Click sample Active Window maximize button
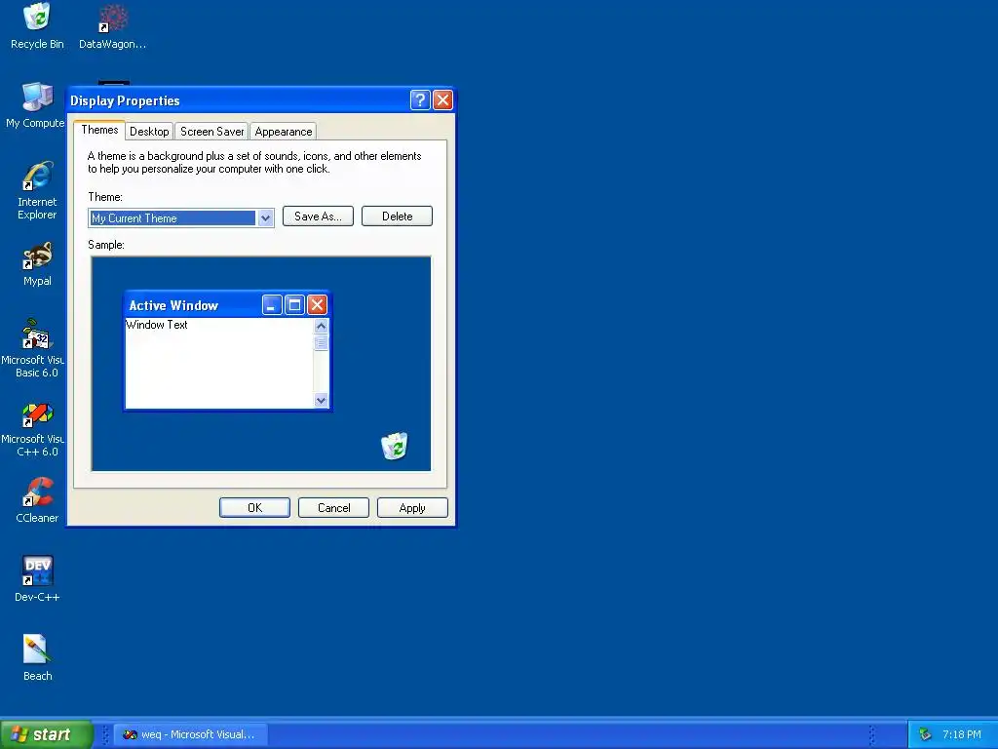Screen dimensions: 998x749 click(x=294, y=305)
